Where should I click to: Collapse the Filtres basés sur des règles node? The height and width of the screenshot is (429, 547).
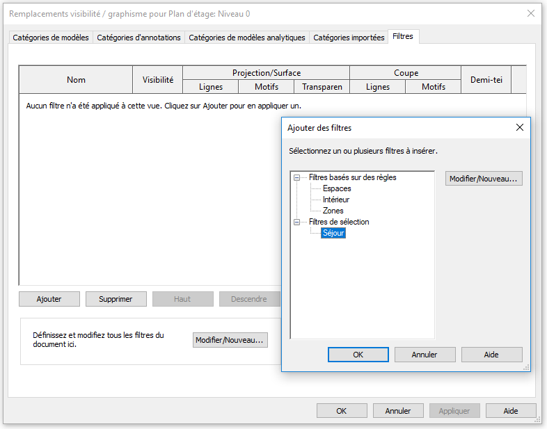point(297,178)
